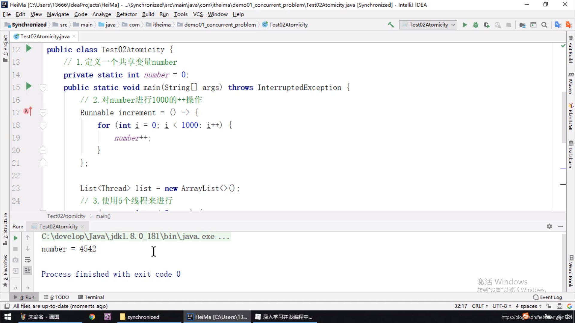The width and height of the screenshot is (575, 323).
Task: Open the Refactor menu
Action: point(126,14)
